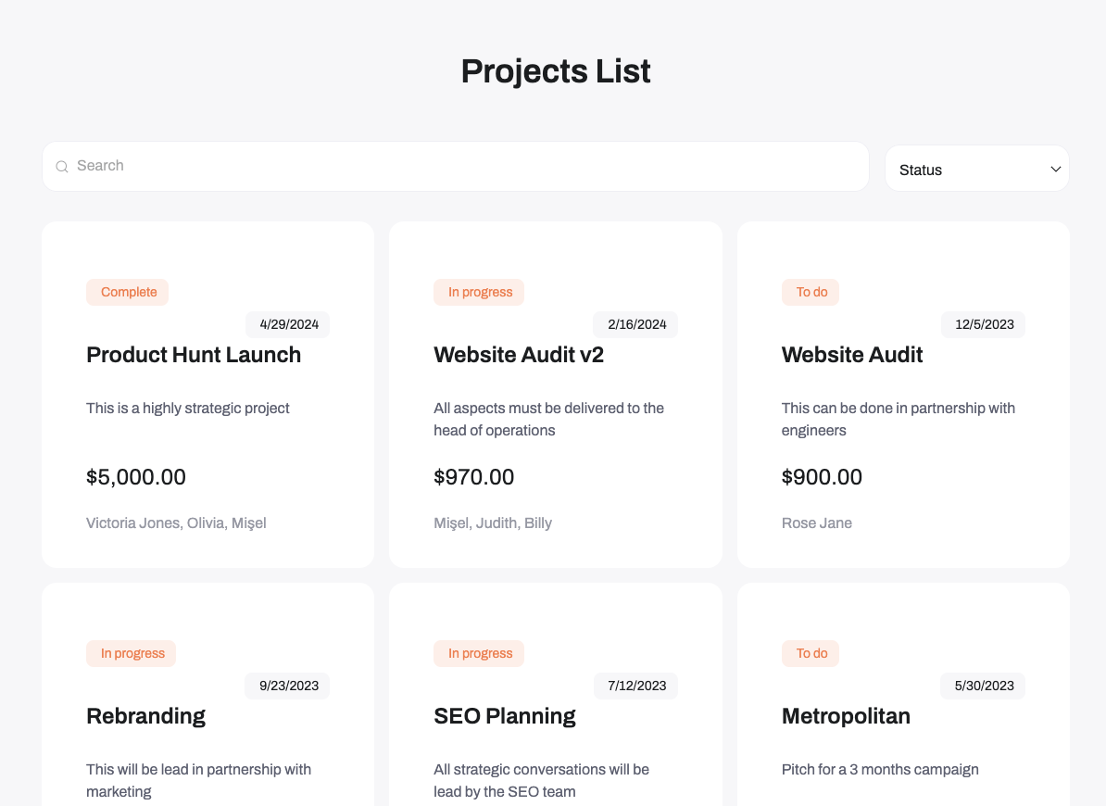
Task: Click description about head of operations
Action: click(x=548, y=419)
